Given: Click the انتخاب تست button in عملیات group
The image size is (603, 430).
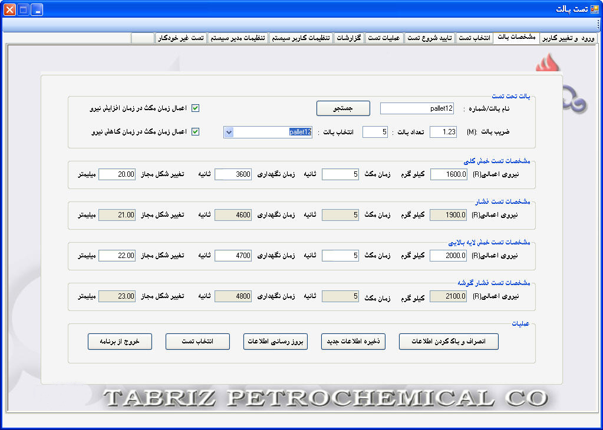Looking at the screenshot, I should click(197, 342).
